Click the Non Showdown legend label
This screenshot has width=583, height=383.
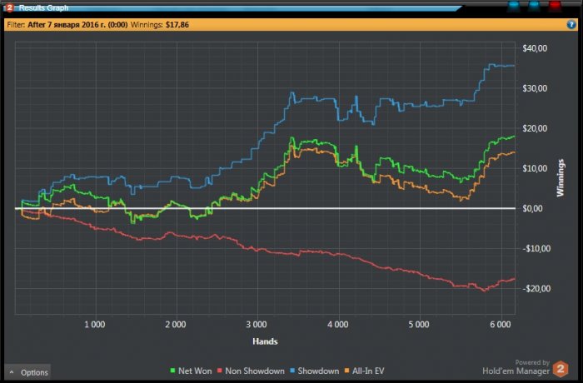tap(255, 371)
